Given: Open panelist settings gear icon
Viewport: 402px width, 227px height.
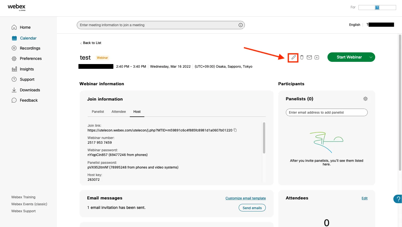Looking at the screenshot, I should (365, 99).
